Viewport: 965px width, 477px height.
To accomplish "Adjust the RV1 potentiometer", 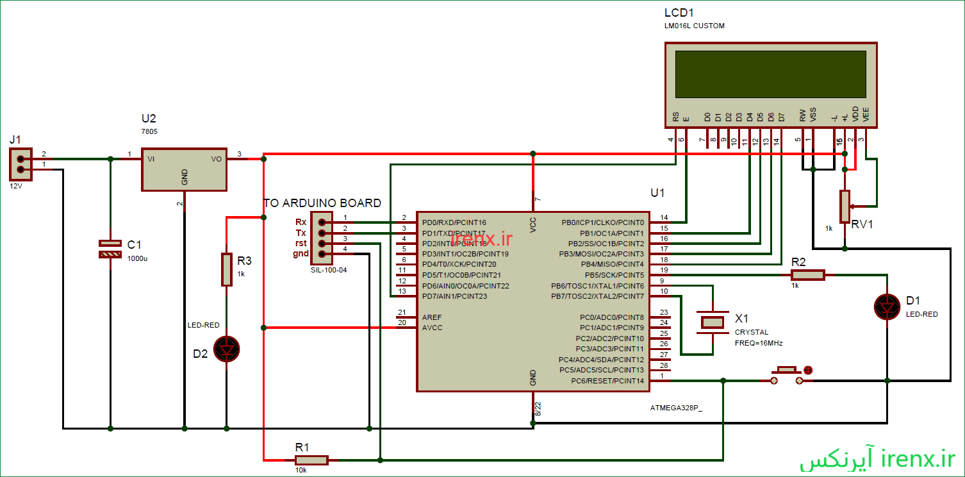I will pos(845,206).
